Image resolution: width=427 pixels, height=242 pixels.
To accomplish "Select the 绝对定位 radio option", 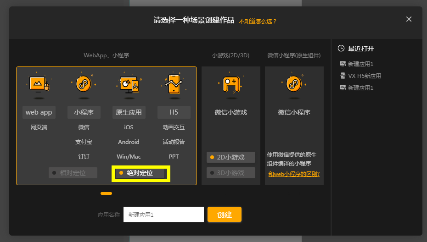I will click(x=141, y=173).
